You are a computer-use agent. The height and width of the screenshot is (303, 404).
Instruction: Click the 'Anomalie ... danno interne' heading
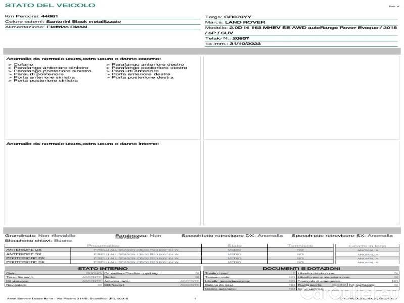click(82, 144)
